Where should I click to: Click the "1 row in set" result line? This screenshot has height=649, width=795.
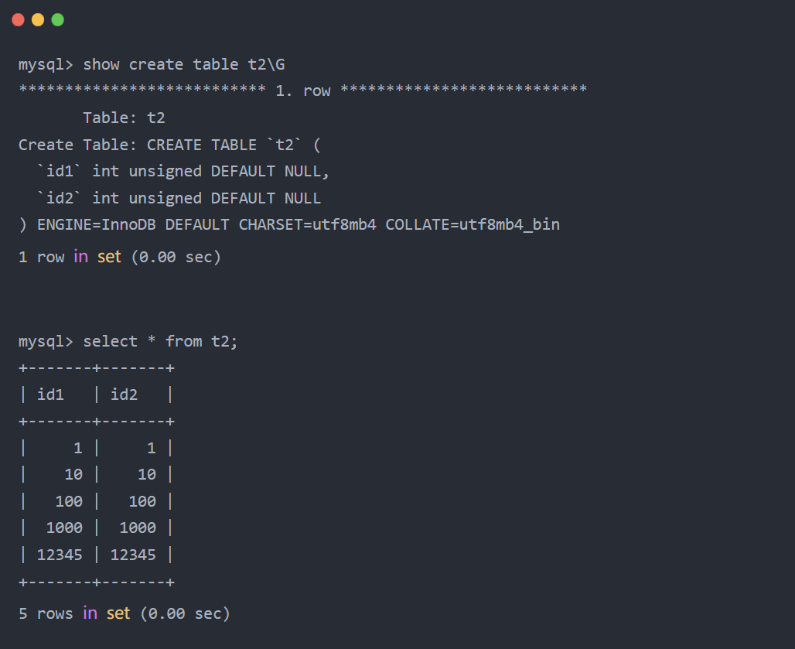[120, 256]
